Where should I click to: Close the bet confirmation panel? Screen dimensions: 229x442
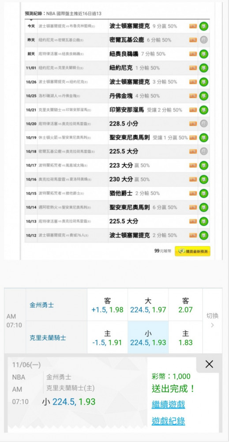(x=209, y=365)
